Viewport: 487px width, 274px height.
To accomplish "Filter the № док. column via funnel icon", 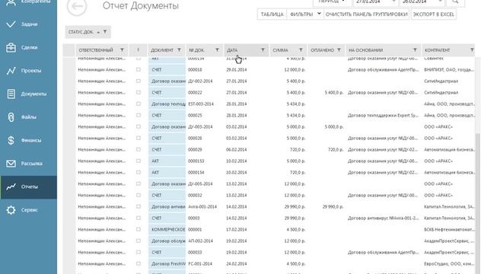I will [x=217, y=50].
